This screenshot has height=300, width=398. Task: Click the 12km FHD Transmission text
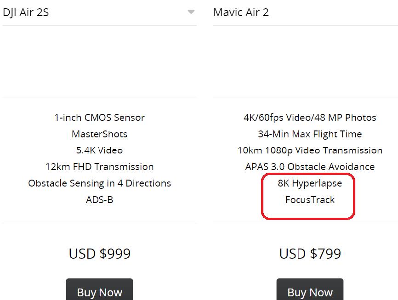99,167
